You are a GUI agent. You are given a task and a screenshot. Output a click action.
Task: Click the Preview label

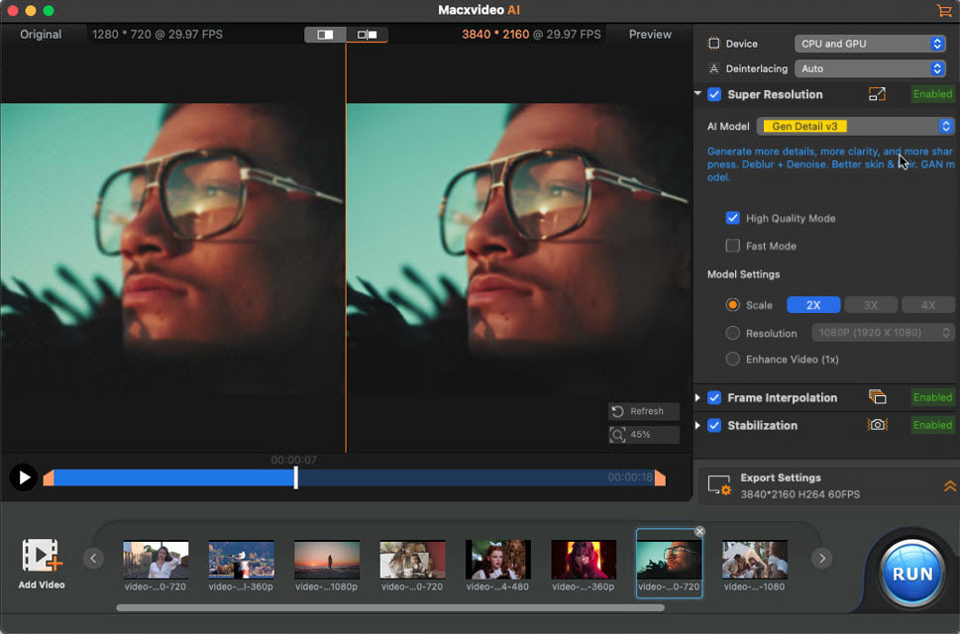(650, 35)
